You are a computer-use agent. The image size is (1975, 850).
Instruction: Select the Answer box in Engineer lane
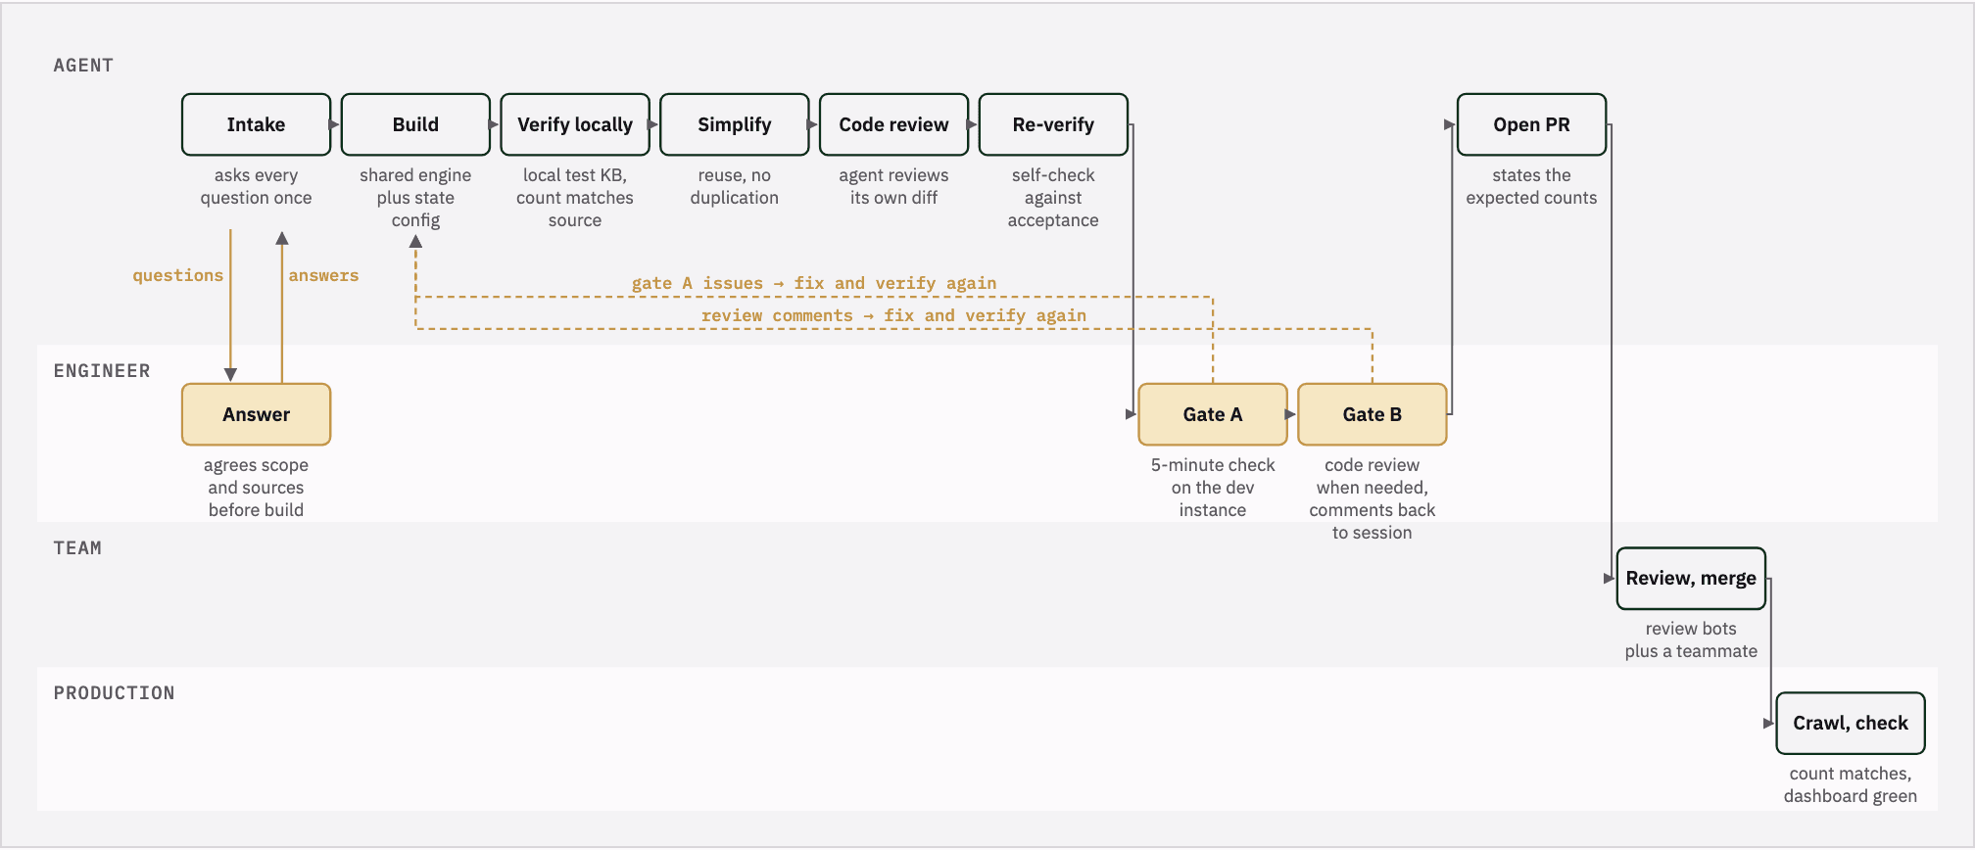click(256, 414)
